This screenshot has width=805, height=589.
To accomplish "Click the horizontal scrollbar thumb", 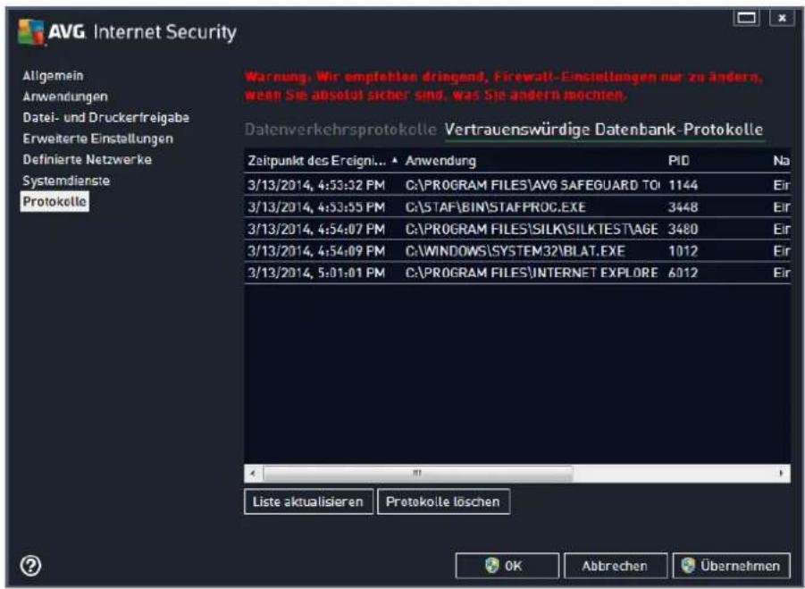I will [x=418, y=474].
